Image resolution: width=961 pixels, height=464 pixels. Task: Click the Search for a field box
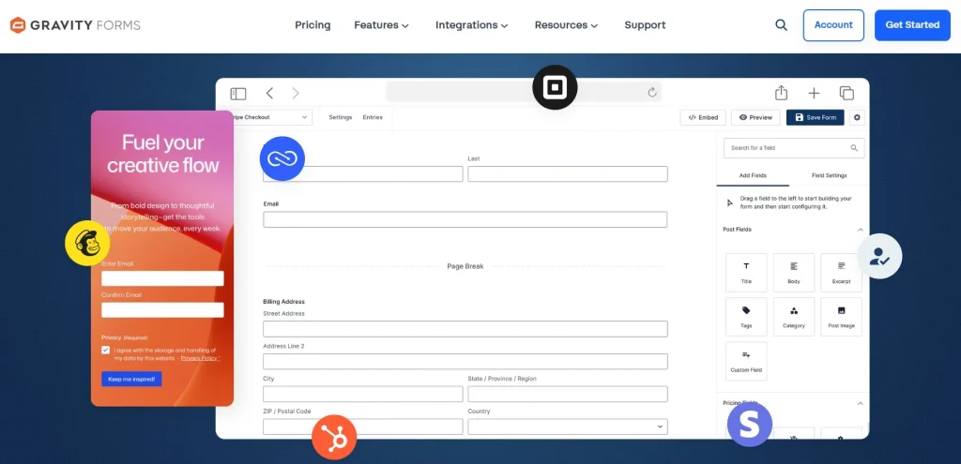coord(794,148)
